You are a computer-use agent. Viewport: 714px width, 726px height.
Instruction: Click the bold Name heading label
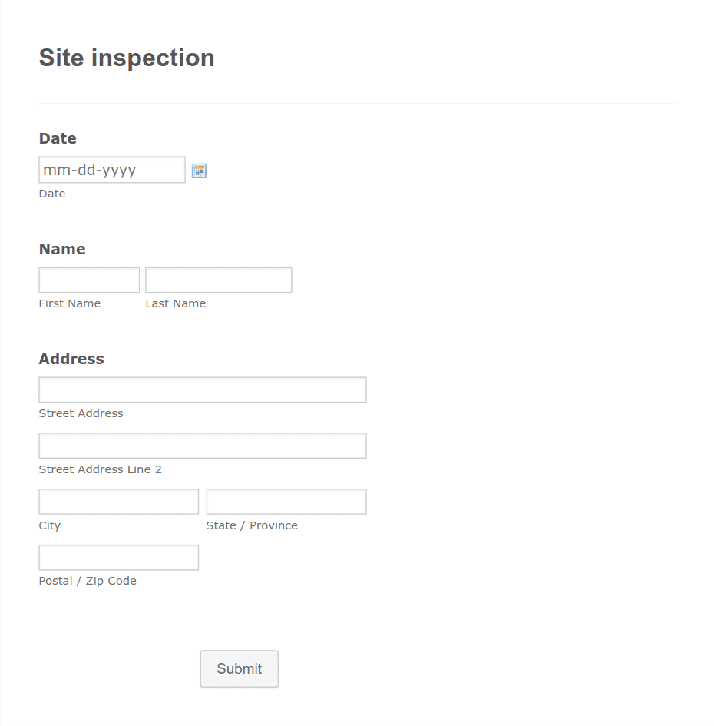[x=62, y=249]
